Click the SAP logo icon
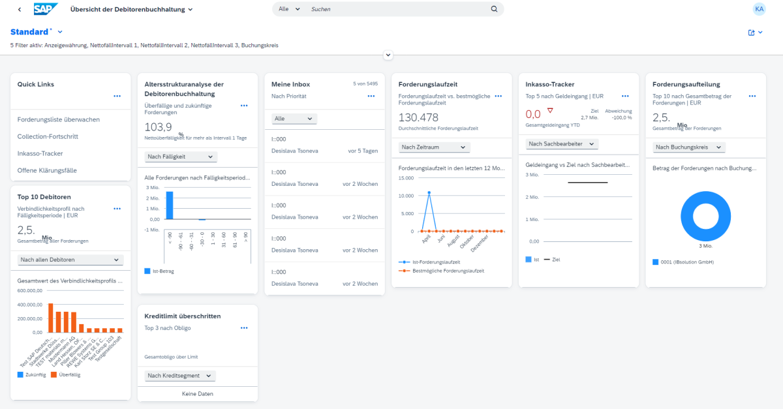 [x=46, y=9]
